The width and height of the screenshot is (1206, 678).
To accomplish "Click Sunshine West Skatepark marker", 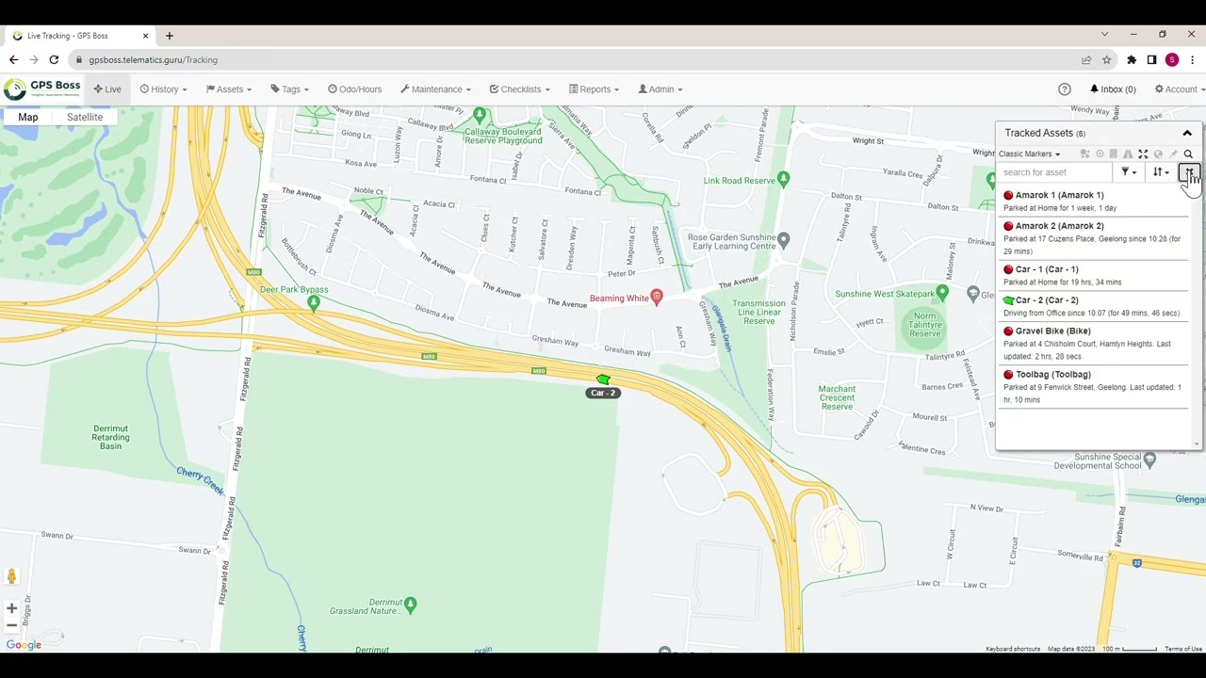I will pyautogui.click(x=942, y=293).
